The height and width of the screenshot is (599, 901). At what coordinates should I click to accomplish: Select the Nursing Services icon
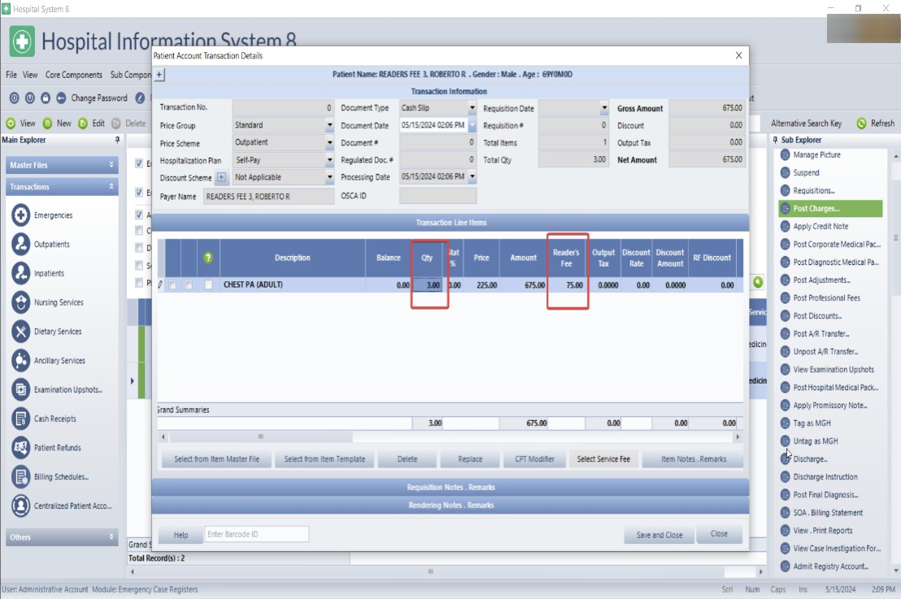[21, 302]
